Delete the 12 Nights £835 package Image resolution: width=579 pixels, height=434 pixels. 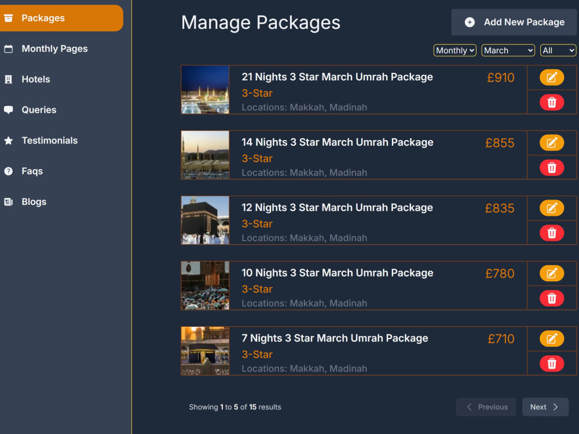click(x=551, y=233)
